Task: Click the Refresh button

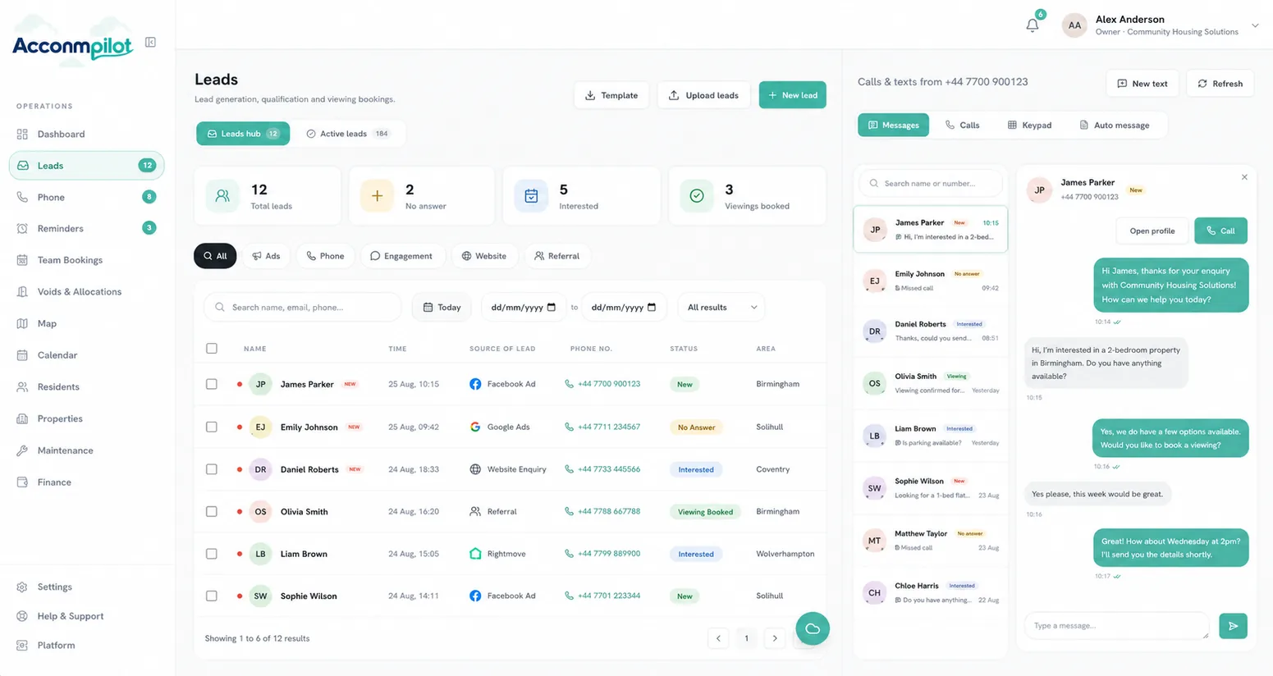Action: (1220, 84)
